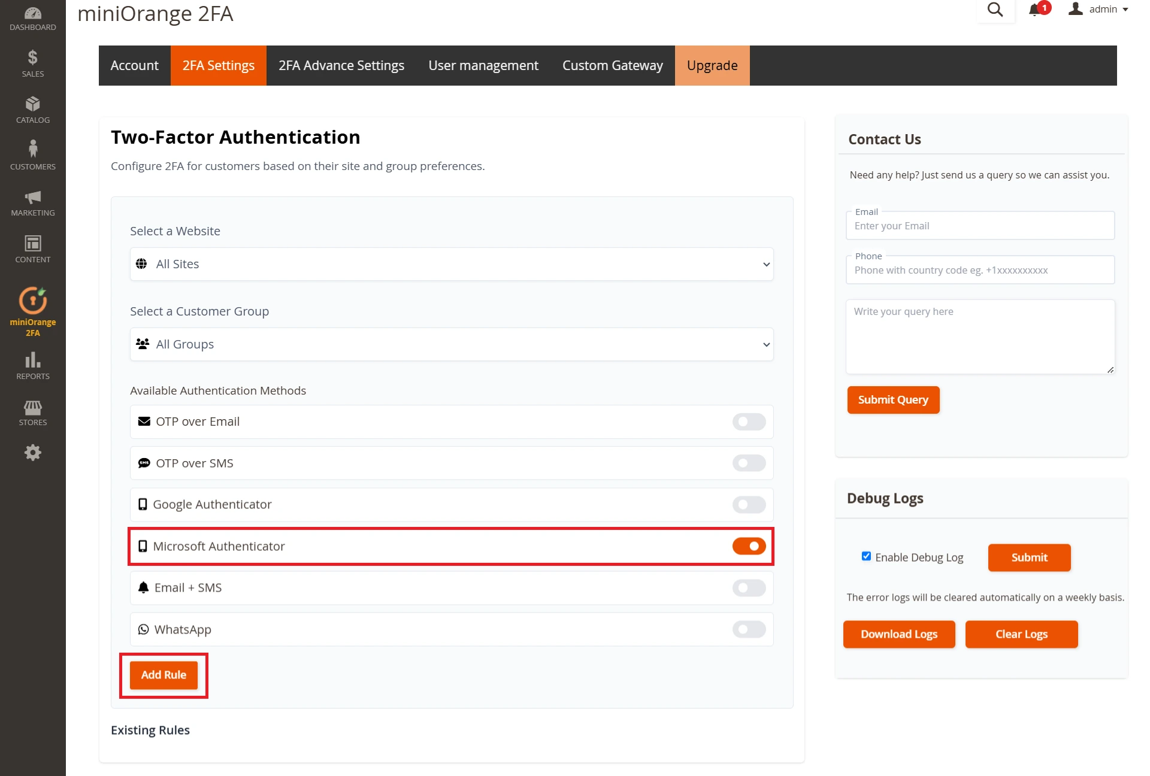Click the Clear Logs button

(x=1021, y=634)
